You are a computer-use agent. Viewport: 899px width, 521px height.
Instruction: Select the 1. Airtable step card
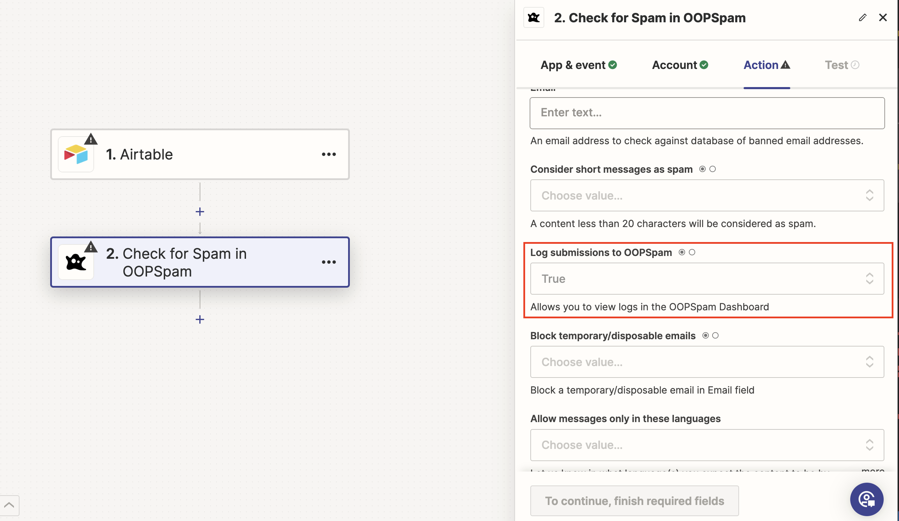[x=200, y=154]
